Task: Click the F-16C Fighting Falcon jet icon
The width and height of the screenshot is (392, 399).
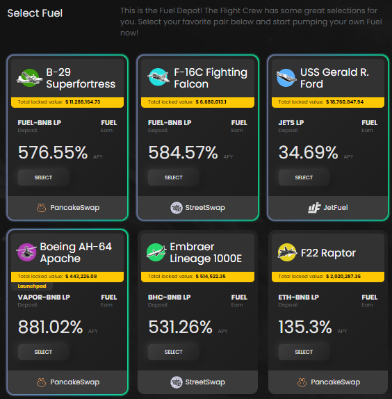Action: [158, 77]
